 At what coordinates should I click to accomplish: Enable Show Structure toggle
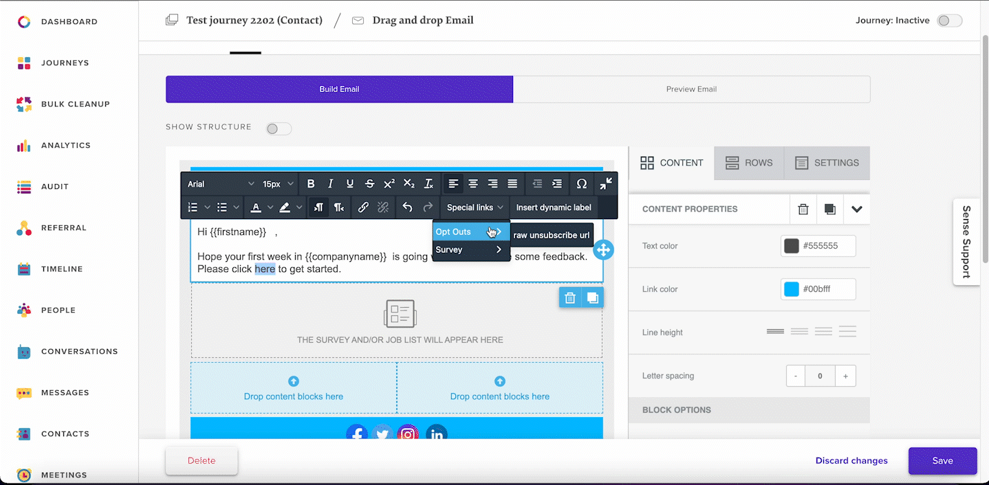[279, 128]
